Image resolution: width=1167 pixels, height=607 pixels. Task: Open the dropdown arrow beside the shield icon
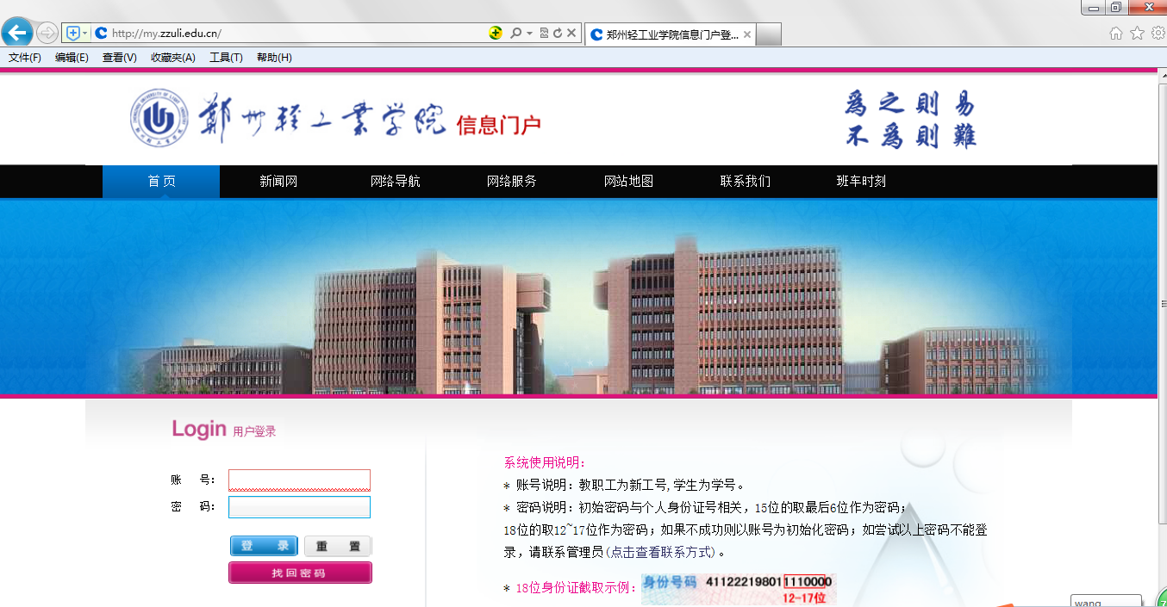[x=84, y=33]
